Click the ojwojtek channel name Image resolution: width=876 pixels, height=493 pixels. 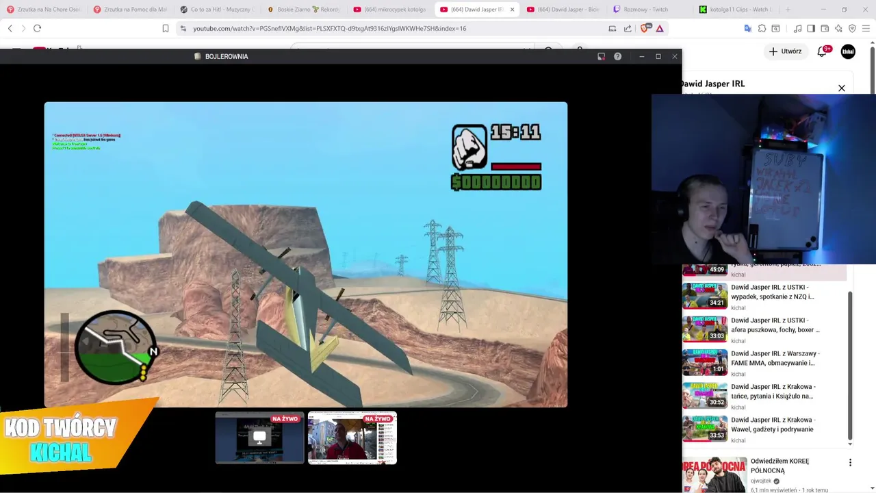[x=761, y=481]
